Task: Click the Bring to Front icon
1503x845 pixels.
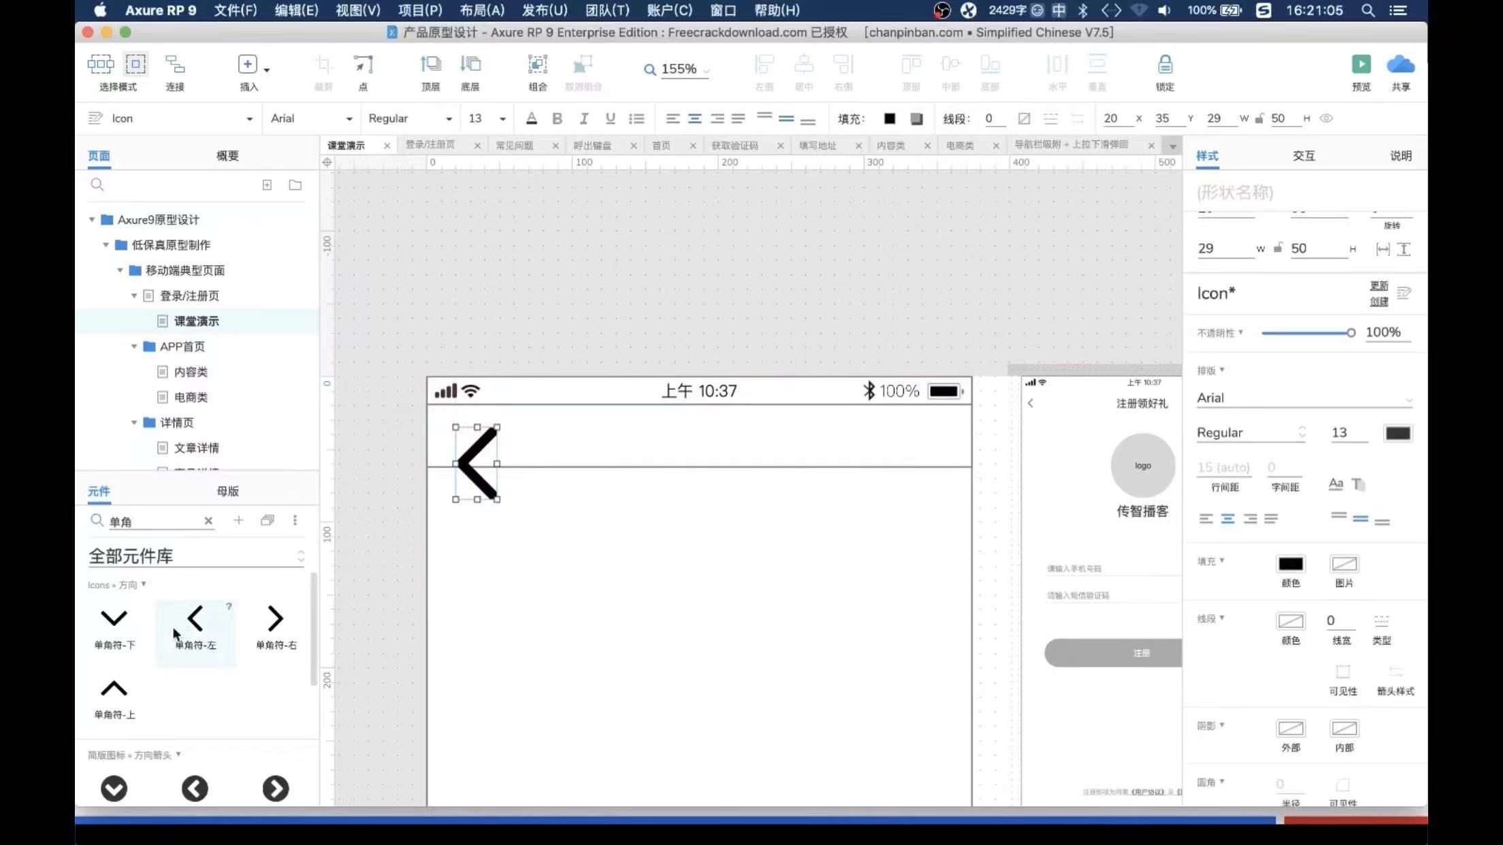Action: [430, 65]
